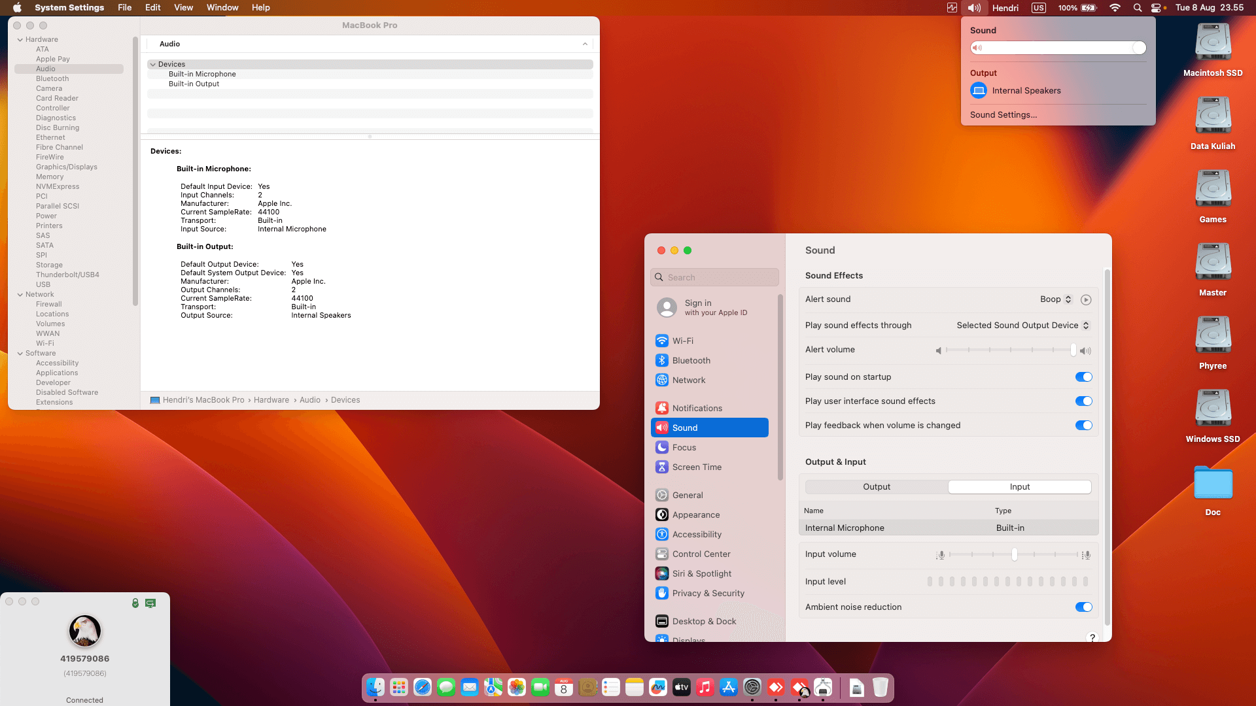Collapse the Network tree section

[20, 295]
